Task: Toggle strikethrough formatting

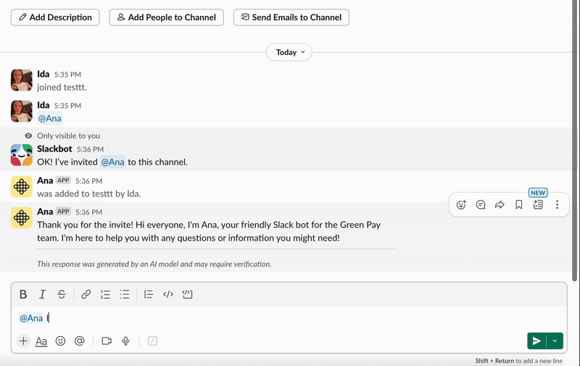Action: coord(62,294)
